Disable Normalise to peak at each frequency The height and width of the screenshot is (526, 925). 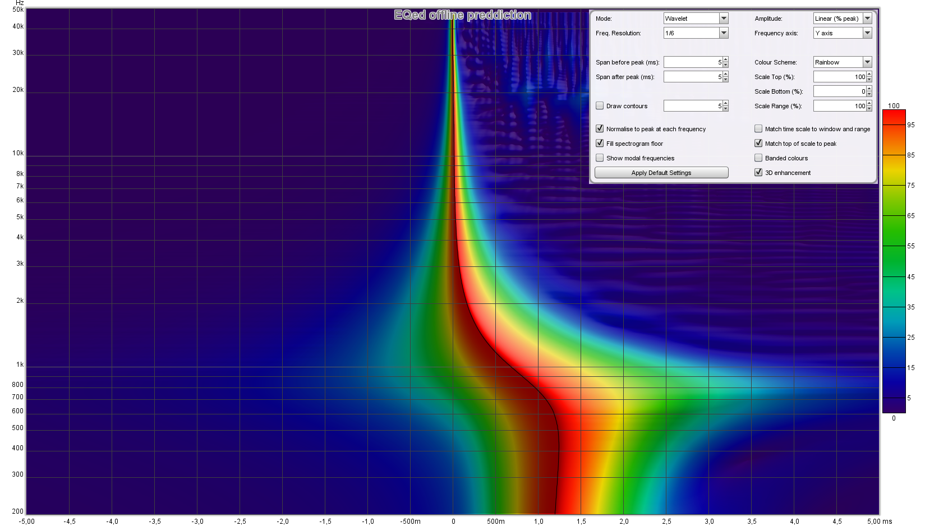point(600,128)
